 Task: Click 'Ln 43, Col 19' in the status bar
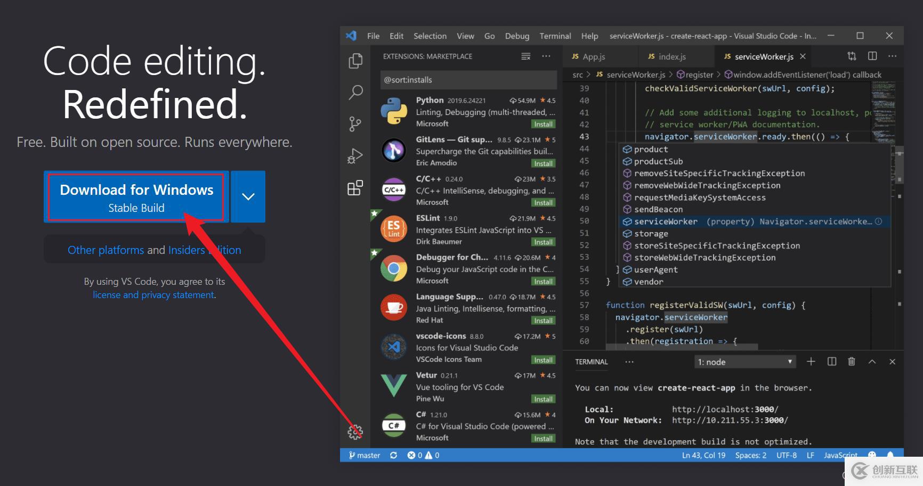tap(703, 455)
